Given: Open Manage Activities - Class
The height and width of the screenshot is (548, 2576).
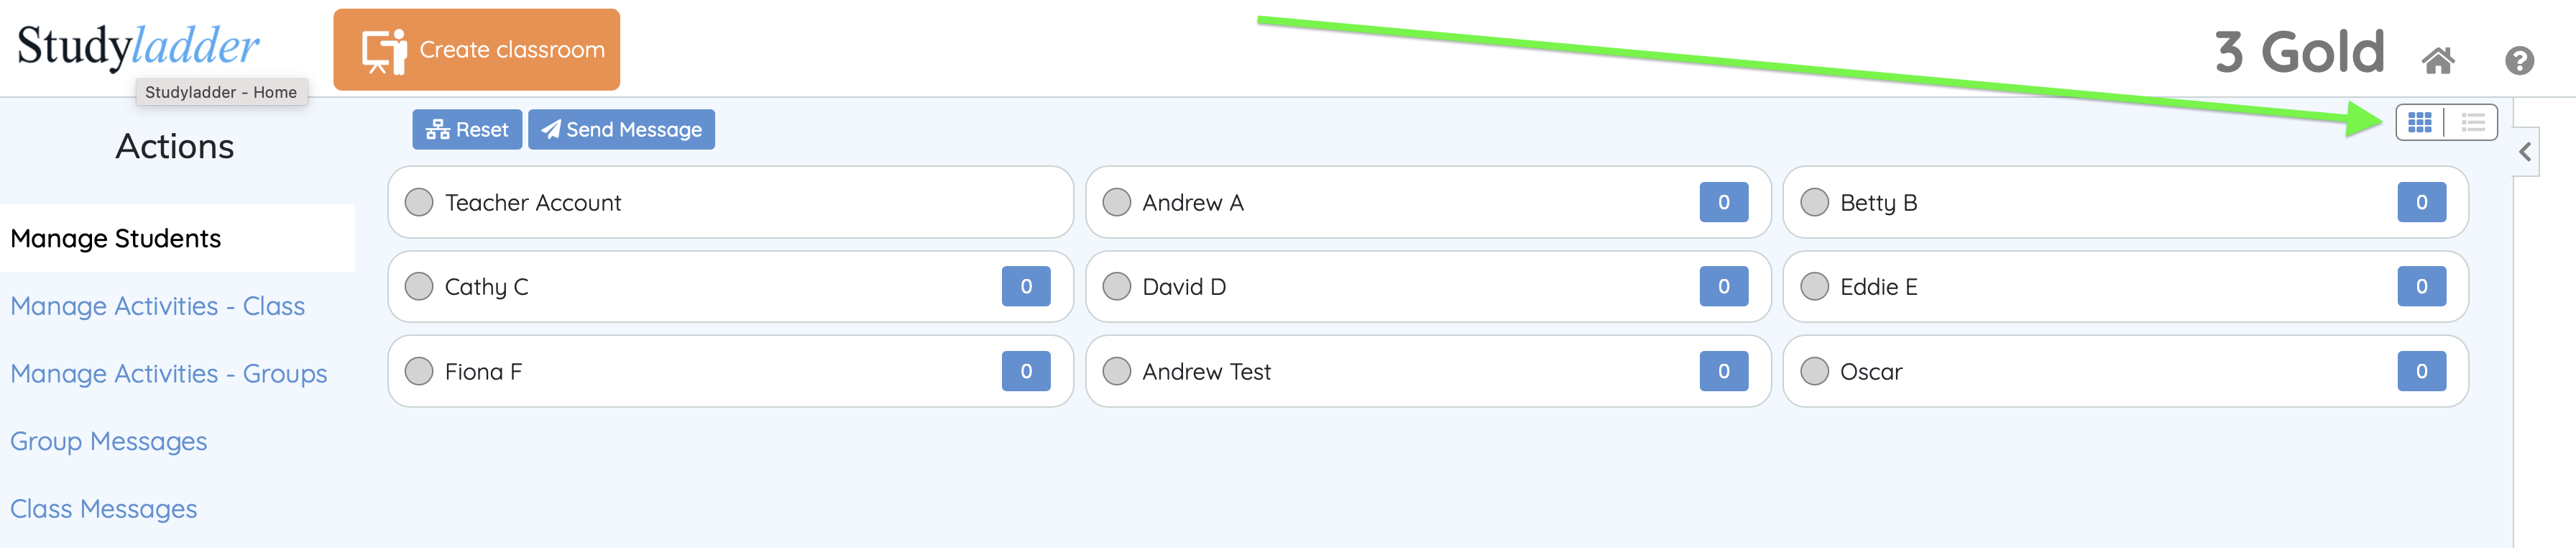Looking at the screenshot, I should tap(157, 306).
